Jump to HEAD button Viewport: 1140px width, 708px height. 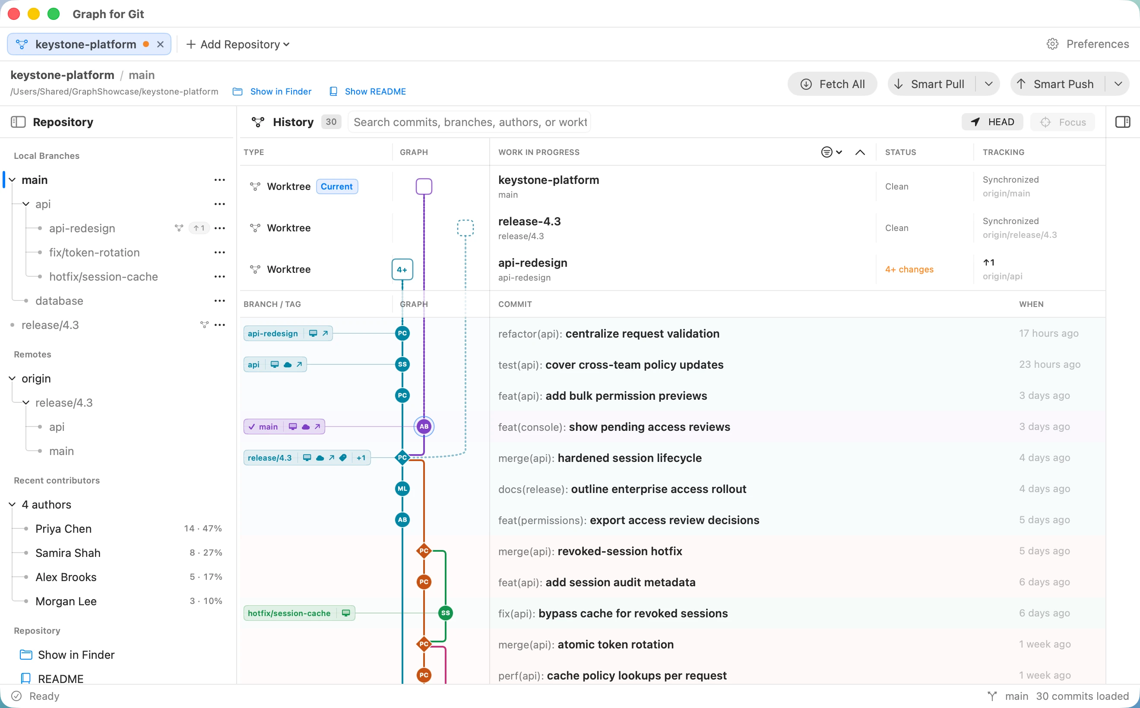[992, 122]
